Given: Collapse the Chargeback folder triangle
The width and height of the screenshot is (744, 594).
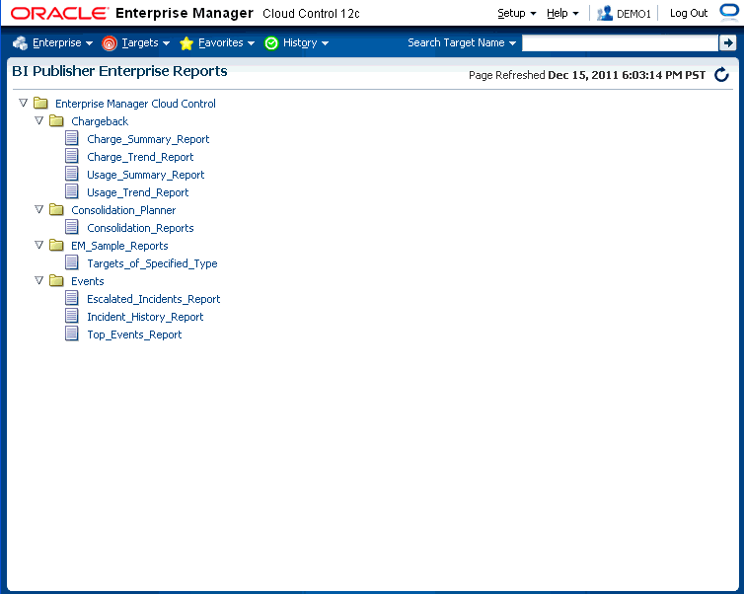Looking at the screenshot, I should [x=38, y=120].
